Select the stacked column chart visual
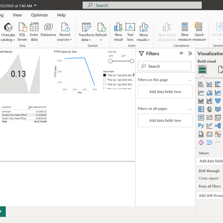The height and width of the screenshot is (223, 223). pyautogui.click(x=209, y=84)
